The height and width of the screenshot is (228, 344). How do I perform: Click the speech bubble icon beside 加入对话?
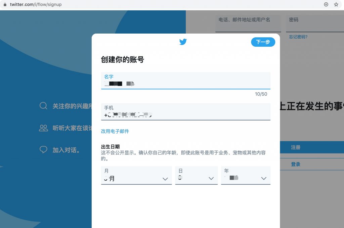43,149
